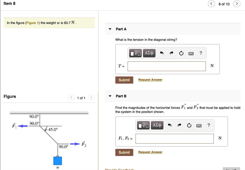Image resolution: width=245 pixels, height=170 pixels.
Task: Reset the Part A answer with circular arrow icon
Action: coord(181,53)
